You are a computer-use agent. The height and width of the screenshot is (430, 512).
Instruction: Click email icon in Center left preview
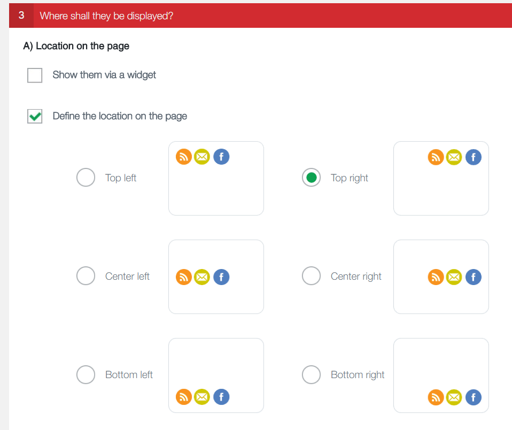click(x=202, y=277)
